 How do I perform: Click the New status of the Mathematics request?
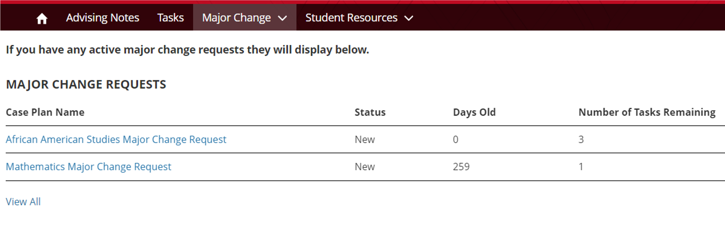364,166
